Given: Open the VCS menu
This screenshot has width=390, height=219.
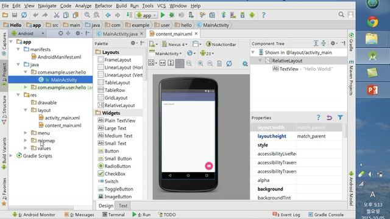Looking at the screenshot, I should [x=161, y=5].
